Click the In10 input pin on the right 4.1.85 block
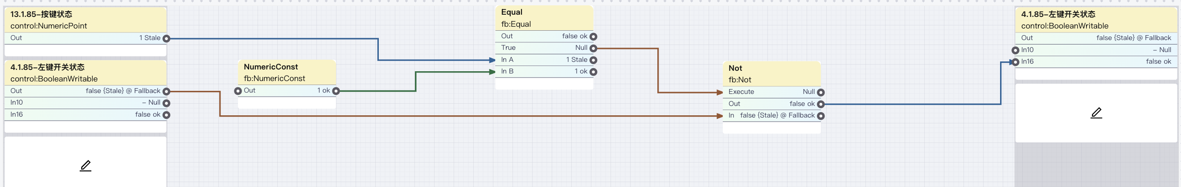 1016,50
